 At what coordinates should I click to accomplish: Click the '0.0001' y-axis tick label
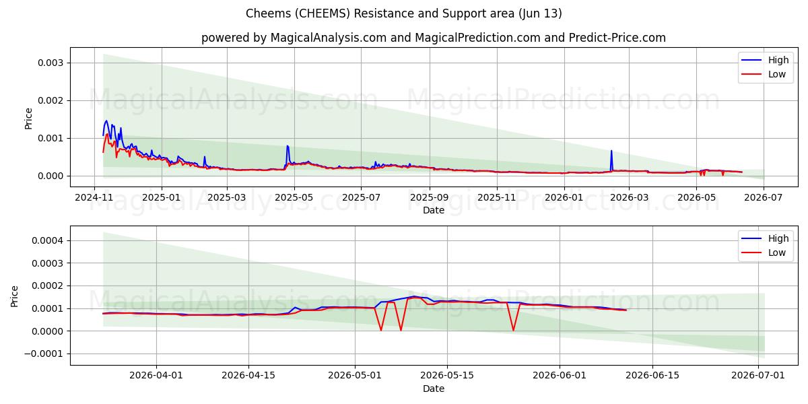48,308
